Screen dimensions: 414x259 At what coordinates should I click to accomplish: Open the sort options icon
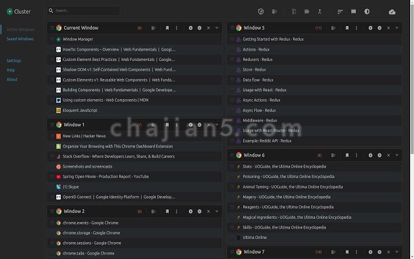coord(340,12)
